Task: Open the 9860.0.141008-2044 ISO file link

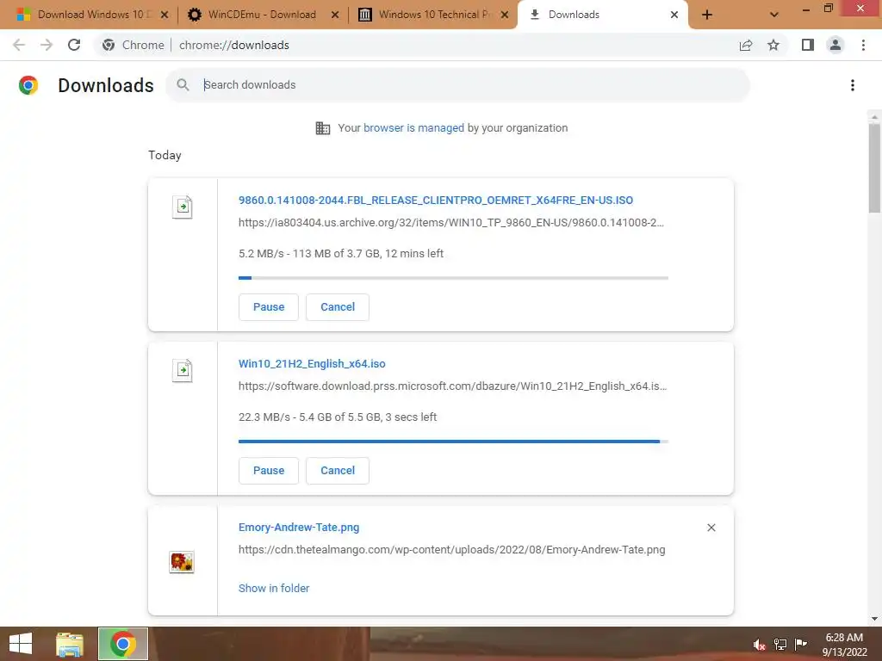Action: point(436,200)
